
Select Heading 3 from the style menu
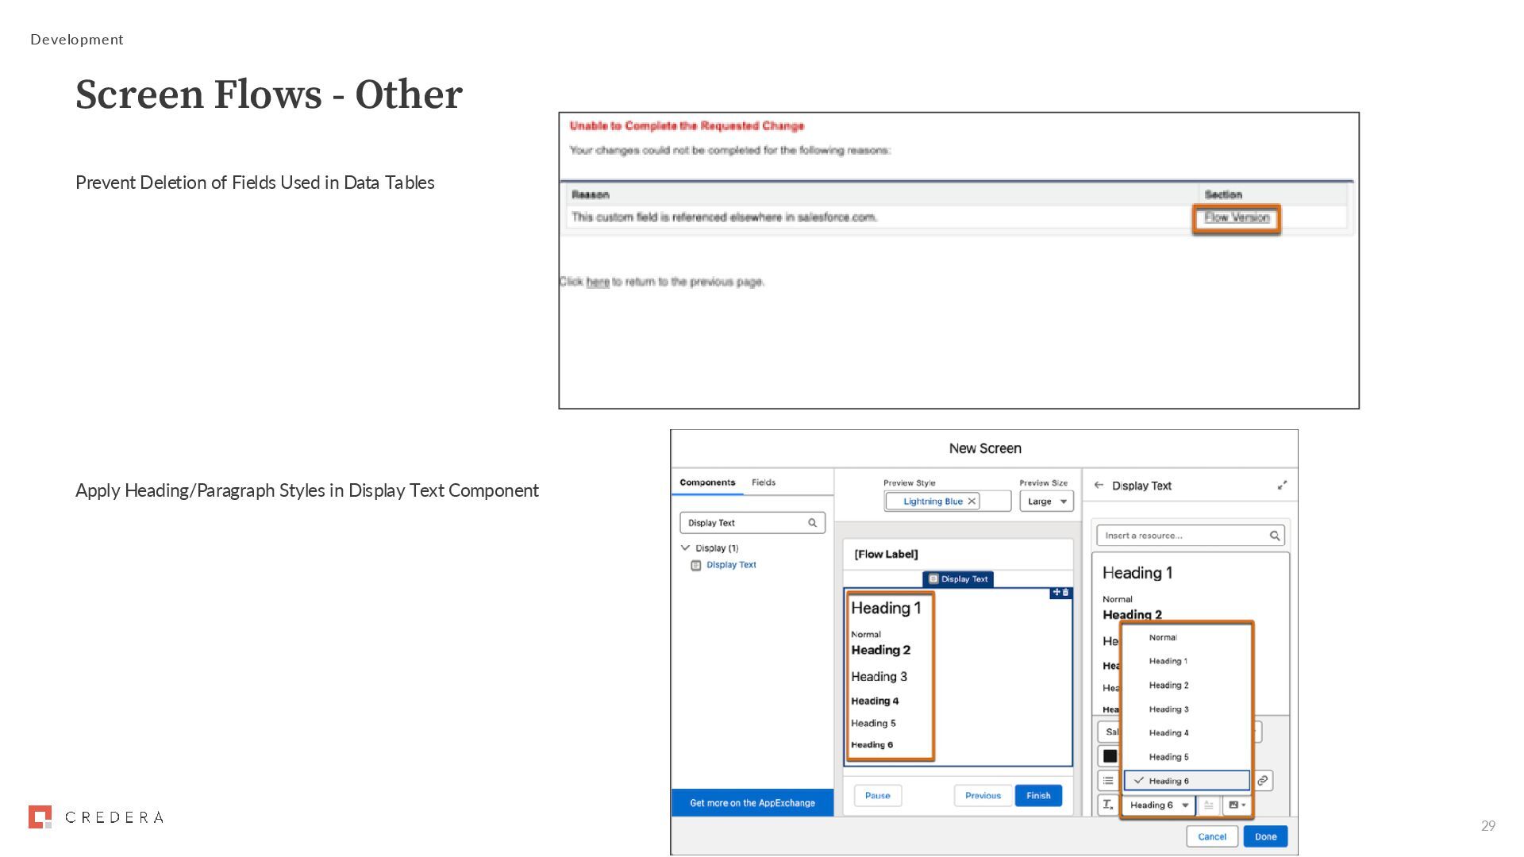click(1168, 709)
